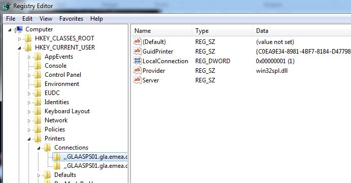351x183 pixels.
Task: Click the Control Panel folder icon
Action: click(38, 75)
